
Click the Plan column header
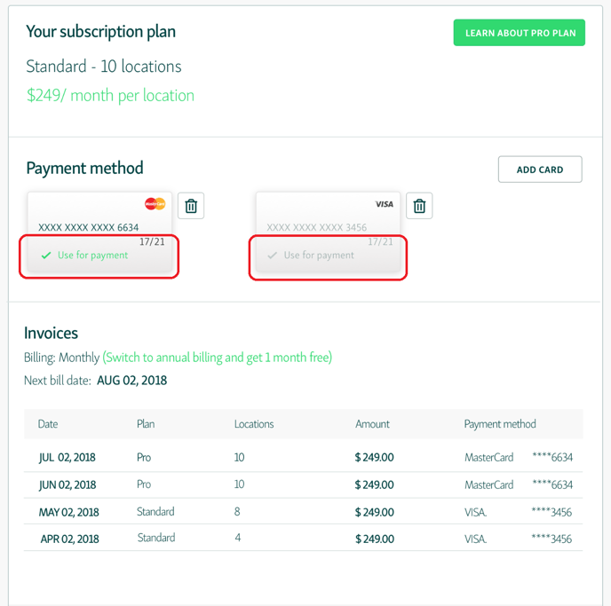point(146,424)
